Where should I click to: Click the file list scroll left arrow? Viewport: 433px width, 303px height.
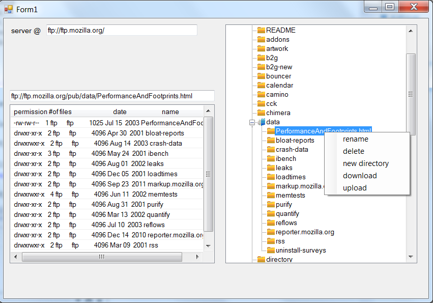point(16,257)
